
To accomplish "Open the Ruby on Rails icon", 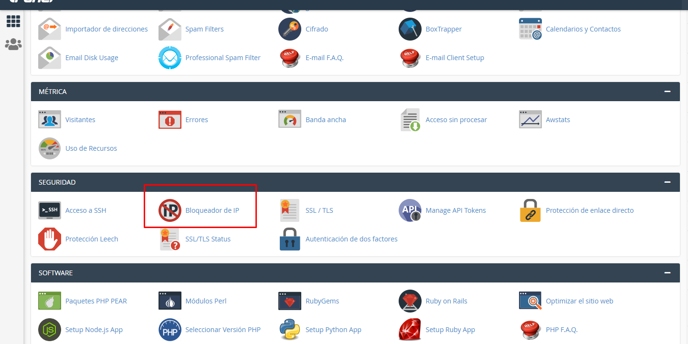I will pos(410,301).
